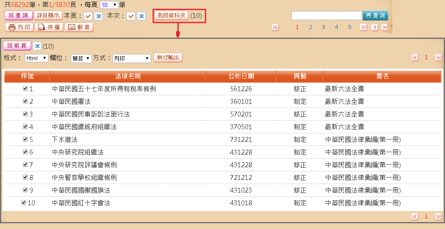
Task: Go to page 3 in the results pagination
Action: pyautogui.click(x=323, y=27)
